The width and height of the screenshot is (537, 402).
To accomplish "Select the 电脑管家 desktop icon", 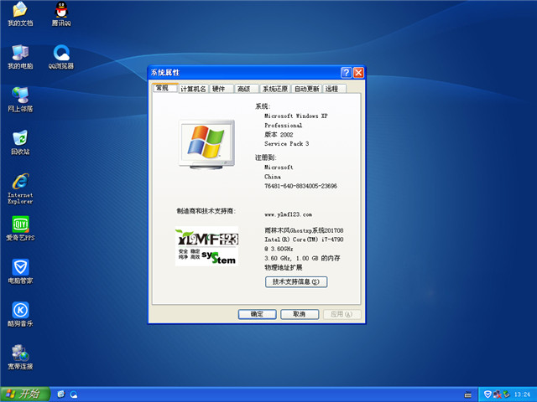I will point(20,271).
